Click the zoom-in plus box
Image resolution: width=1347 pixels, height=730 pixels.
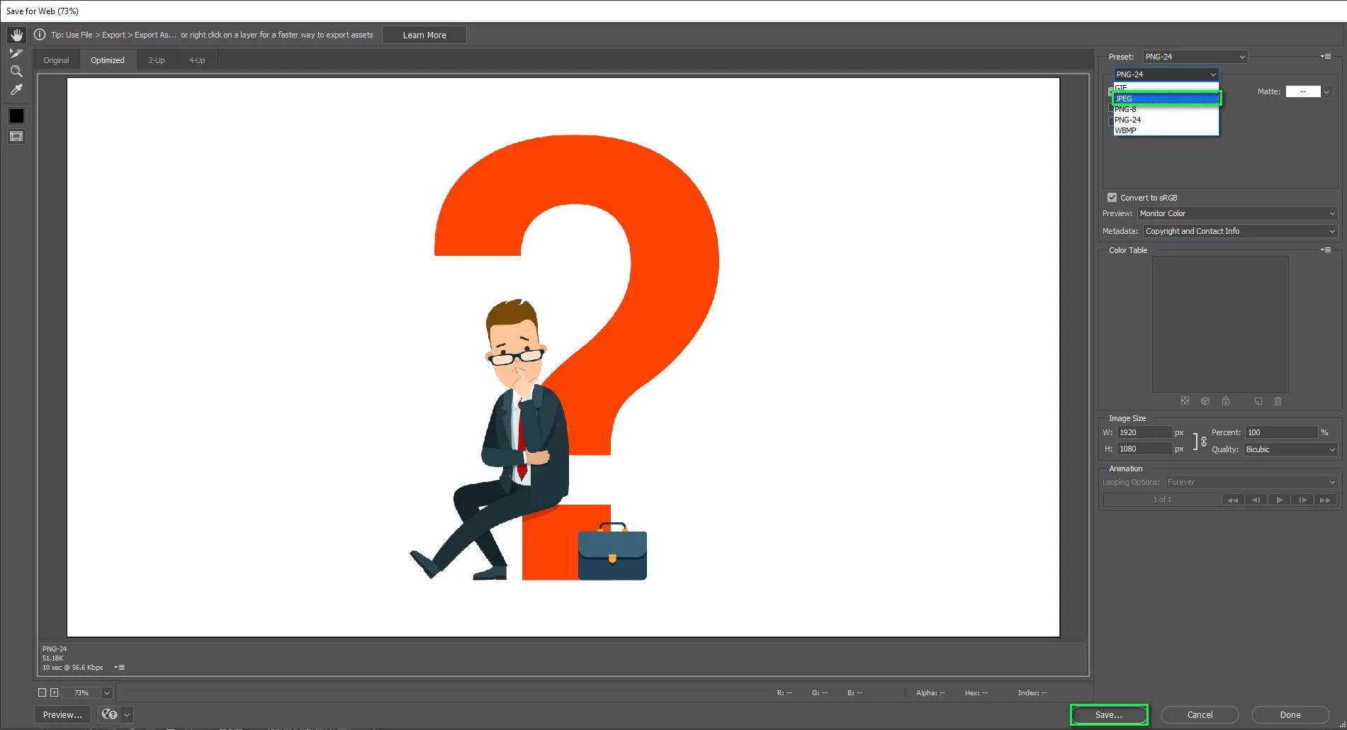pos(54,692)
